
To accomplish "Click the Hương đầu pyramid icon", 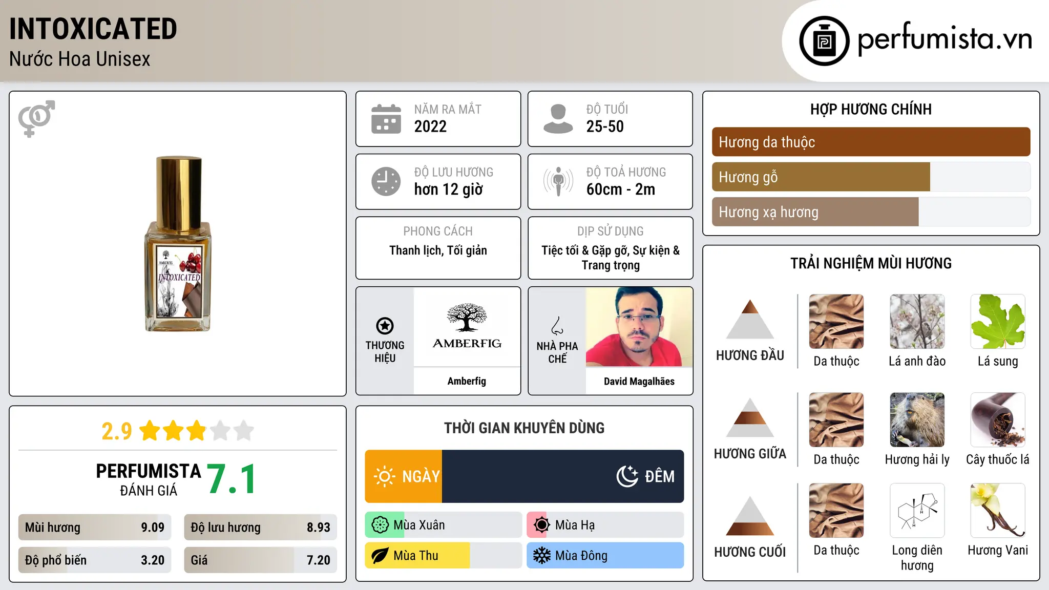I will (750, 319).
